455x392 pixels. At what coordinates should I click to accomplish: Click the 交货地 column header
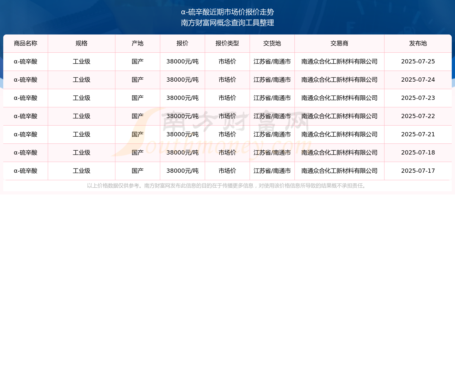click(x=272, y=43)
